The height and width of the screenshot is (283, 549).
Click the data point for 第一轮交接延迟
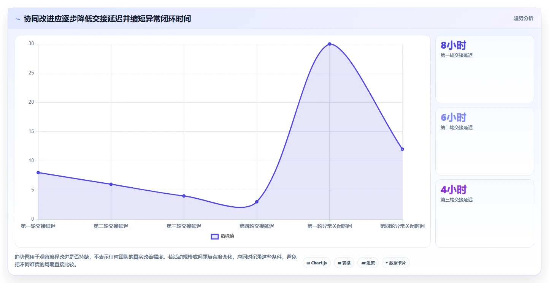[x=38, y=172]
